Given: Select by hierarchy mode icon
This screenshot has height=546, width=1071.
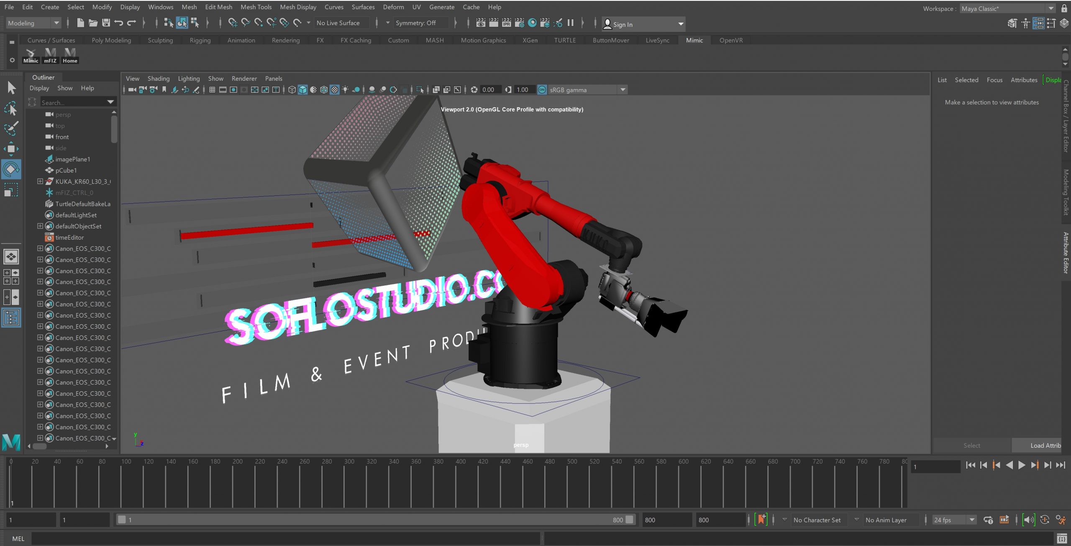Looking at the screenshot, I should [169, 23].
